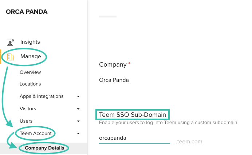Click the Insights chart icon
The image size is (252, 155).
[11, 42]
